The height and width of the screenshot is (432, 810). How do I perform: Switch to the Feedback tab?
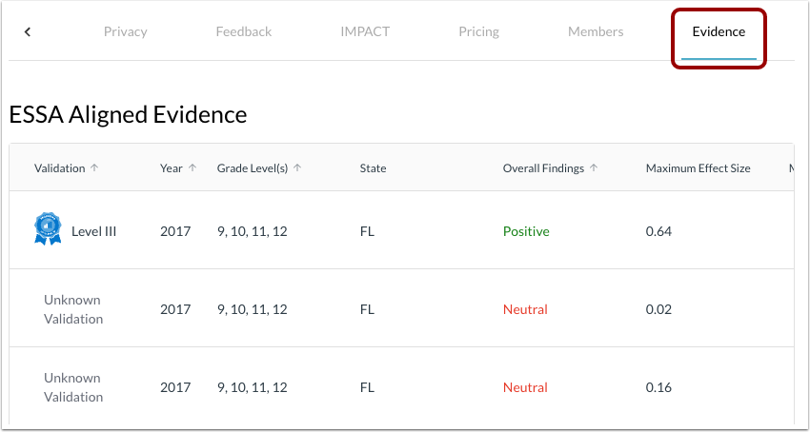click(x=243, y=31)
